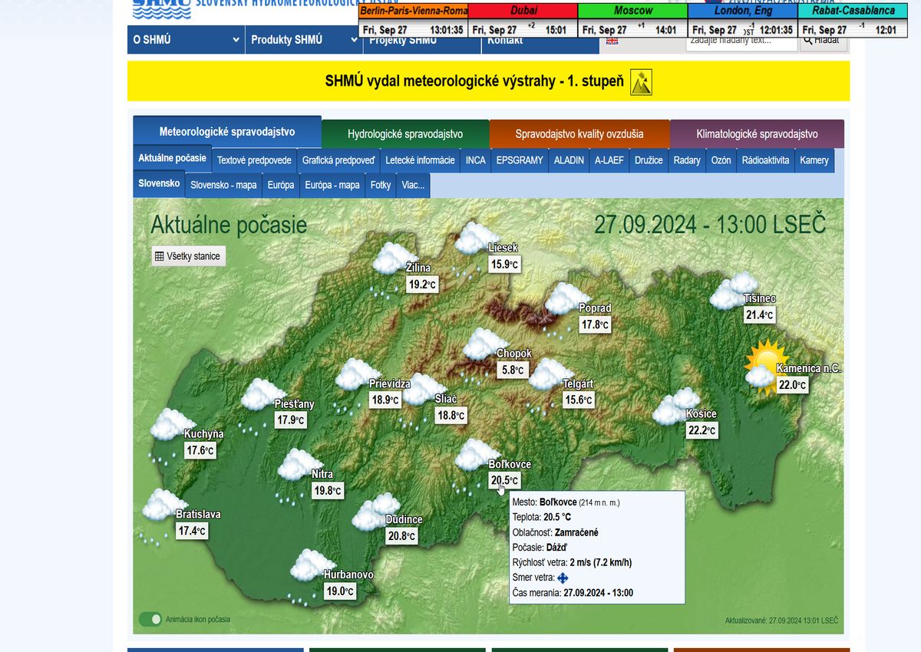Click the Všetky stanice button
This screenshot has height=652, width=921.
point(188,256)
